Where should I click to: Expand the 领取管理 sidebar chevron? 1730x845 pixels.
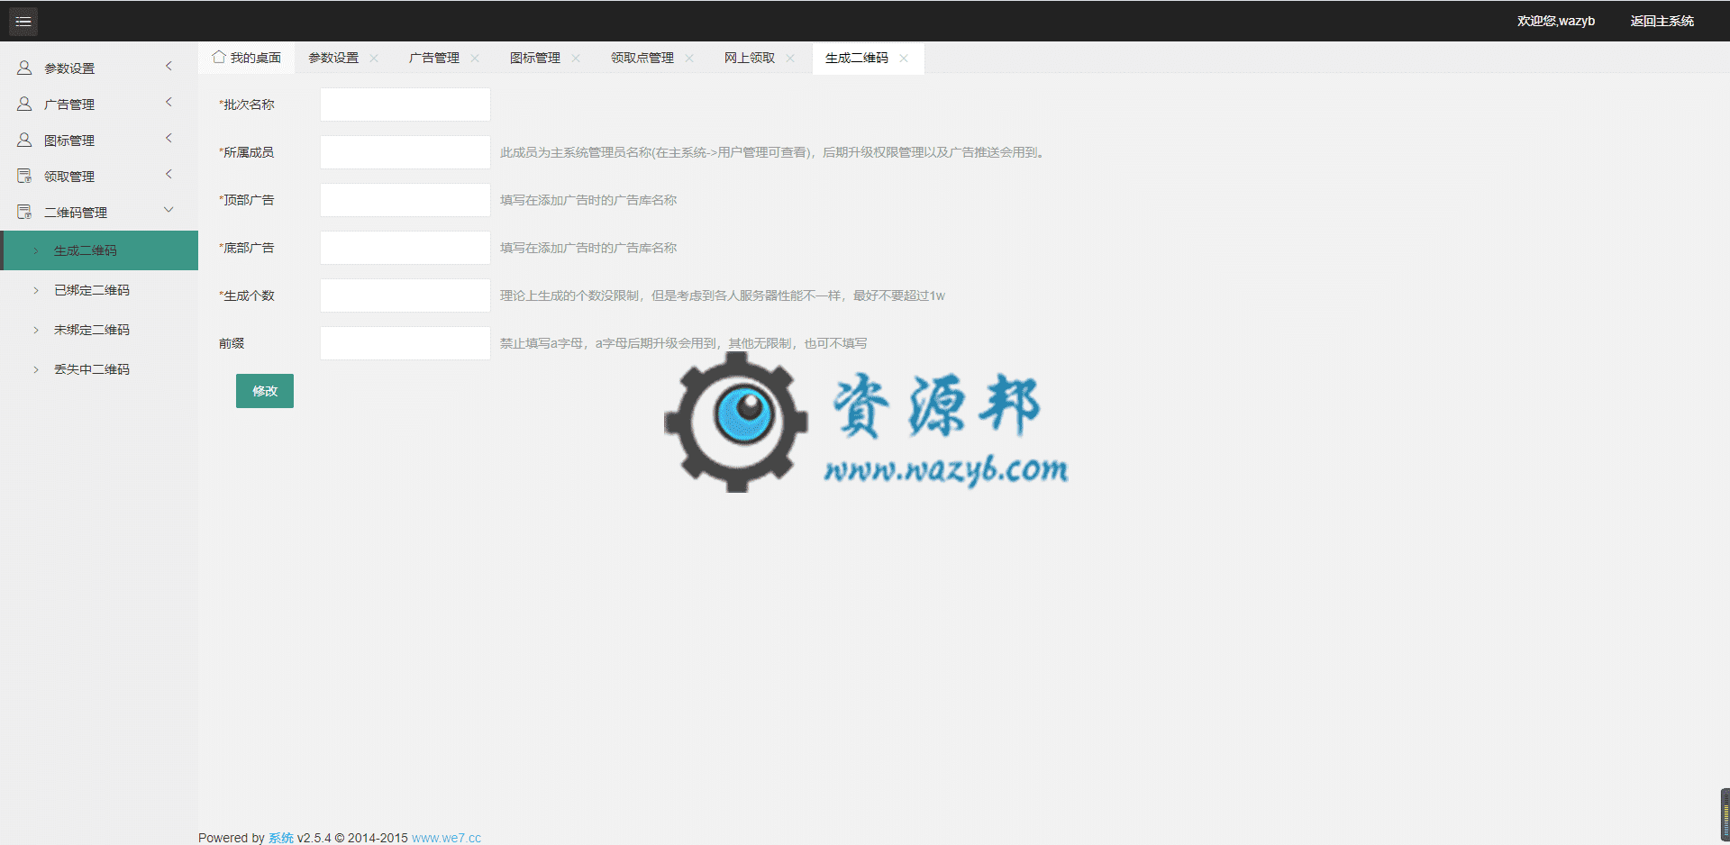[168, 174]
